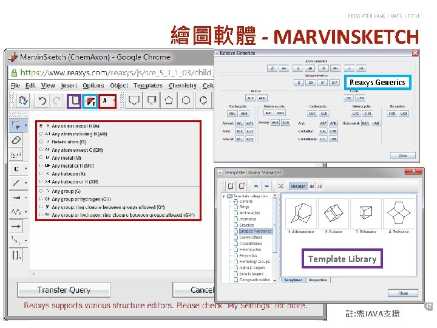
Task: Select the rectangle selection tool
Action: (16, 126)
